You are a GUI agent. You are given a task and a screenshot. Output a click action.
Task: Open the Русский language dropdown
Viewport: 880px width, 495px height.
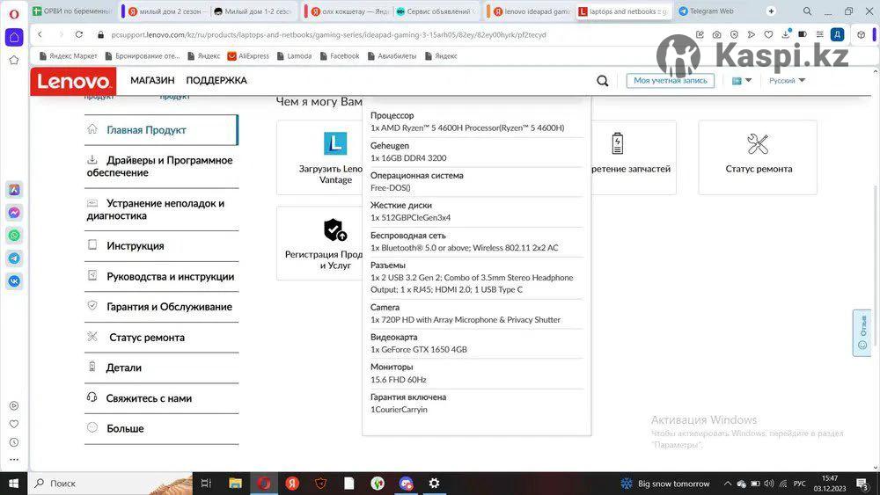787,81
